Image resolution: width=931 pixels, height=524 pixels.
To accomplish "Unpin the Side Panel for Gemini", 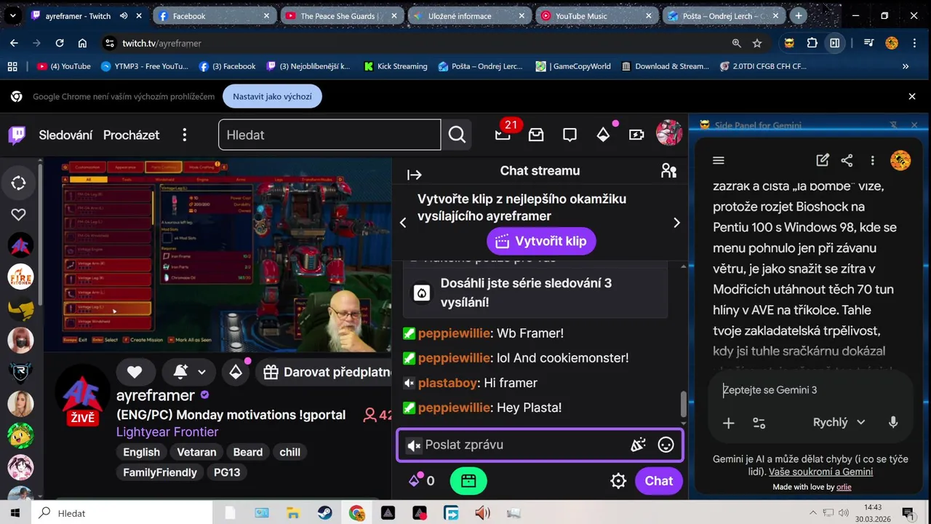I will point(894,125).
